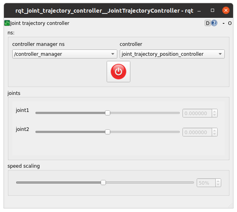Click the Joint trajectory controller plugin icon
Image resolution: width=237 pixels, height=212 pixels.
7,23
